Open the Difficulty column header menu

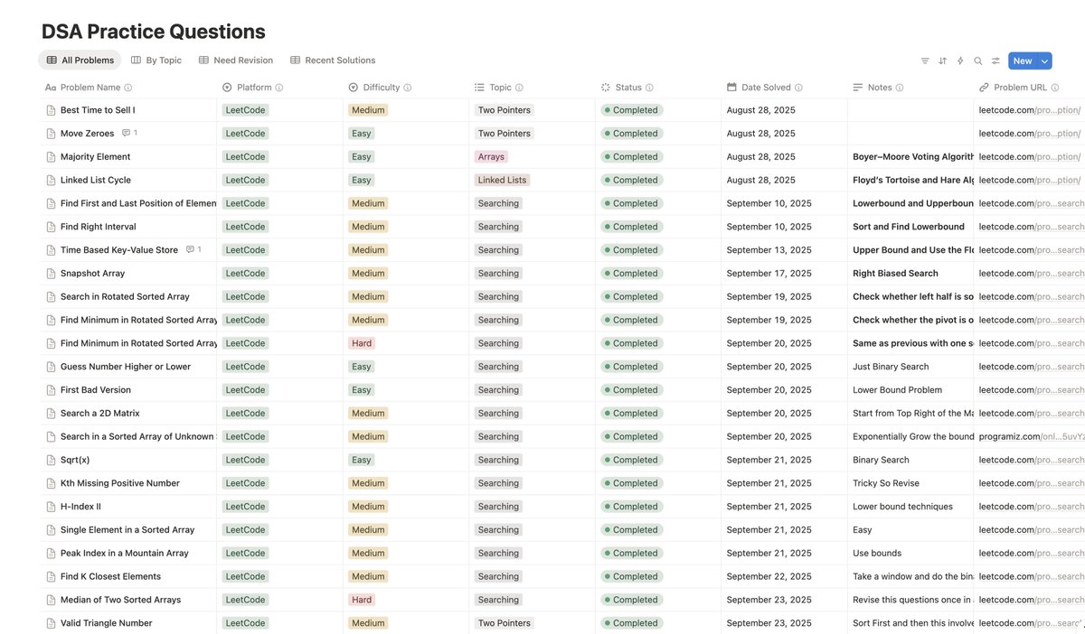click(380, 88)
